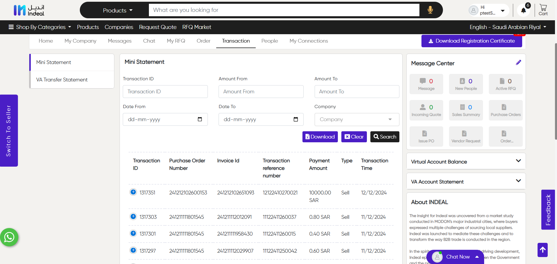Open the Products search category dropdown
The width and height of the screenshot is (557, 264).
[x=118, y=10]
